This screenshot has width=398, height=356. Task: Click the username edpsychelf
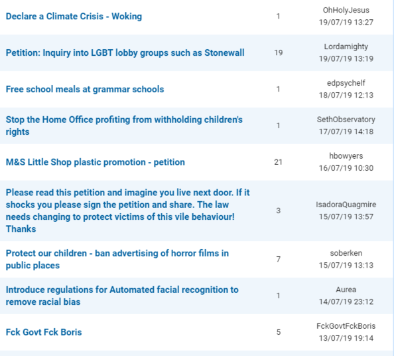pos(346,83)
